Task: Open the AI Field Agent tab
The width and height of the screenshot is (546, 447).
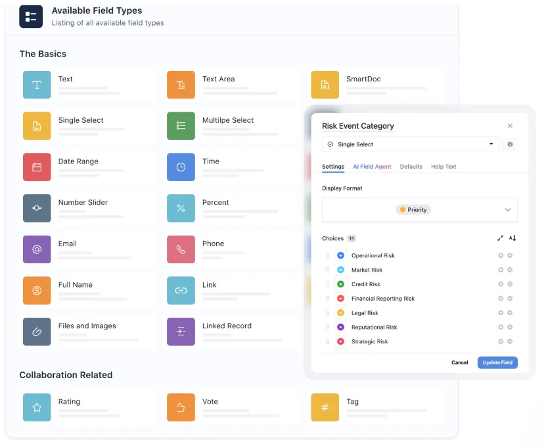Action: coord(372,167)
